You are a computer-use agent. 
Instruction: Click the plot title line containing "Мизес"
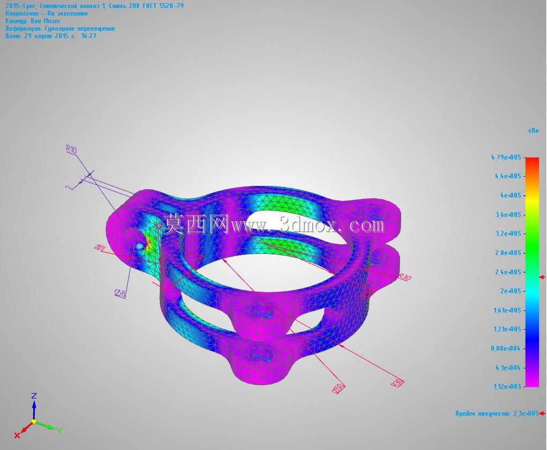tap(33, 21)
